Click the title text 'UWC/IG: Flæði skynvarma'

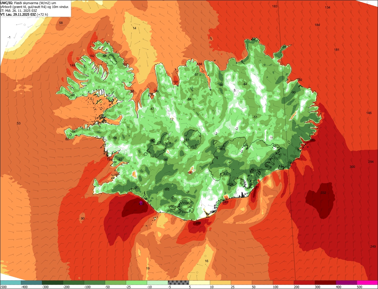click(20, 3)
